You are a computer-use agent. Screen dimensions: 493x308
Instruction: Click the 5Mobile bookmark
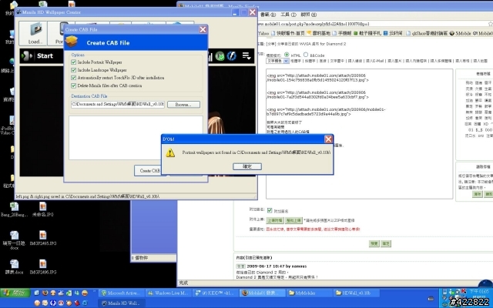coord(460,33)
